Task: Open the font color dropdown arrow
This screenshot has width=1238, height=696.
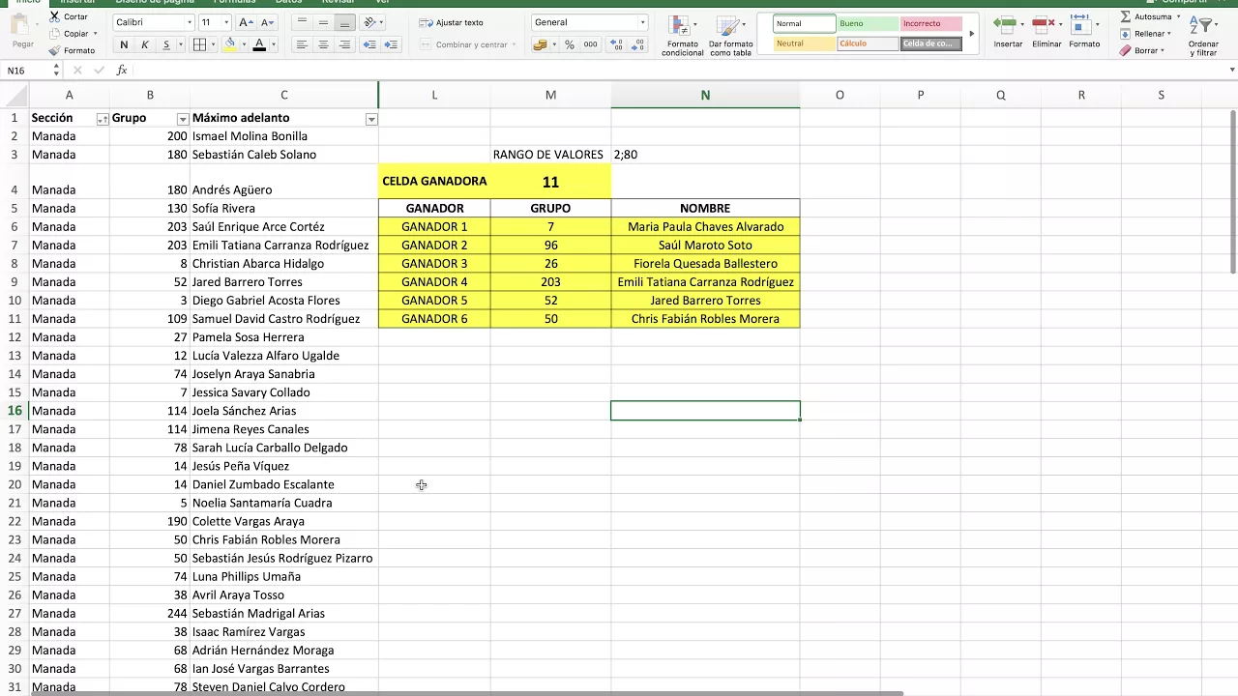Action: (x=274, y=44)
